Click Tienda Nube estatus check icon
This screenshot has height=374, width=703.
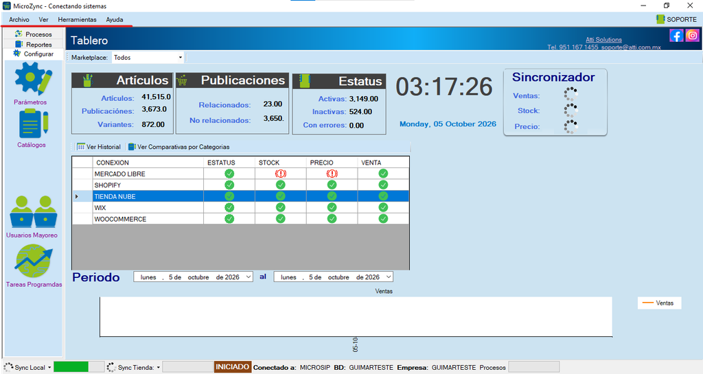tap(229, 196)
